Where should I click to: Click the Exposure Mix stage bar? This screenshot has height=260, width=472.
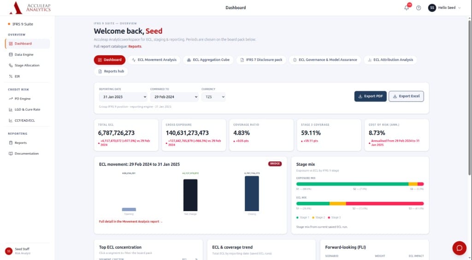(x=360, y=184)
